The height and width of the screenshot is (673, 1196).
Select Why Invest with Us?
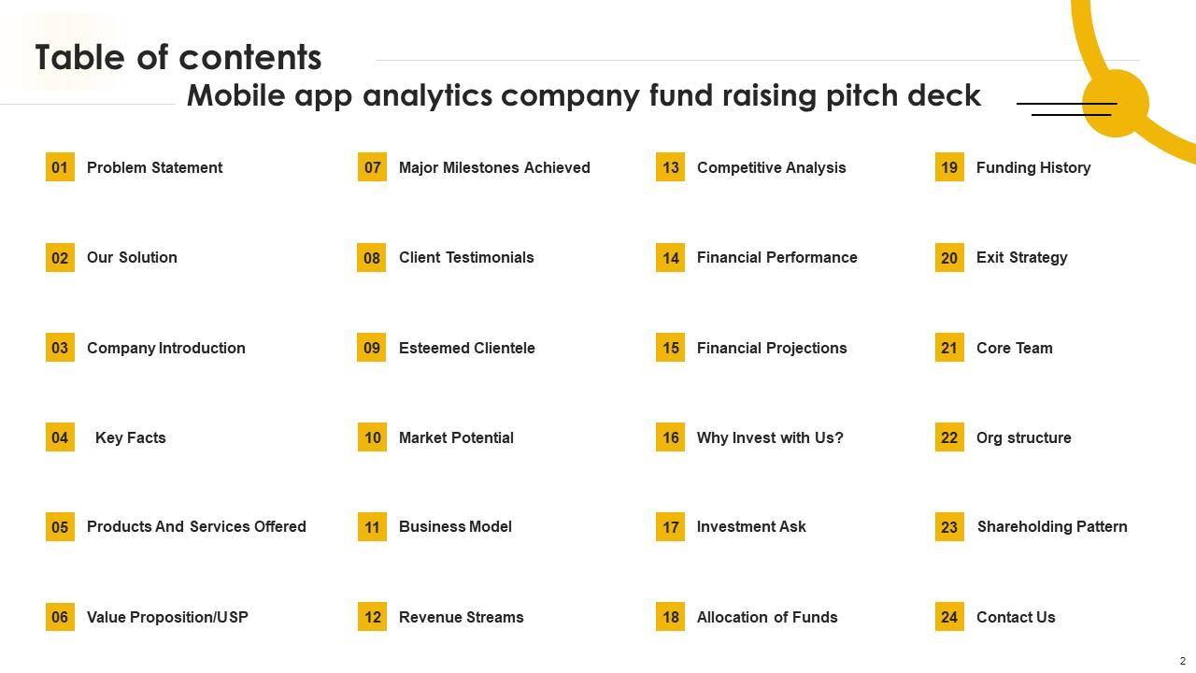point(770,437)
